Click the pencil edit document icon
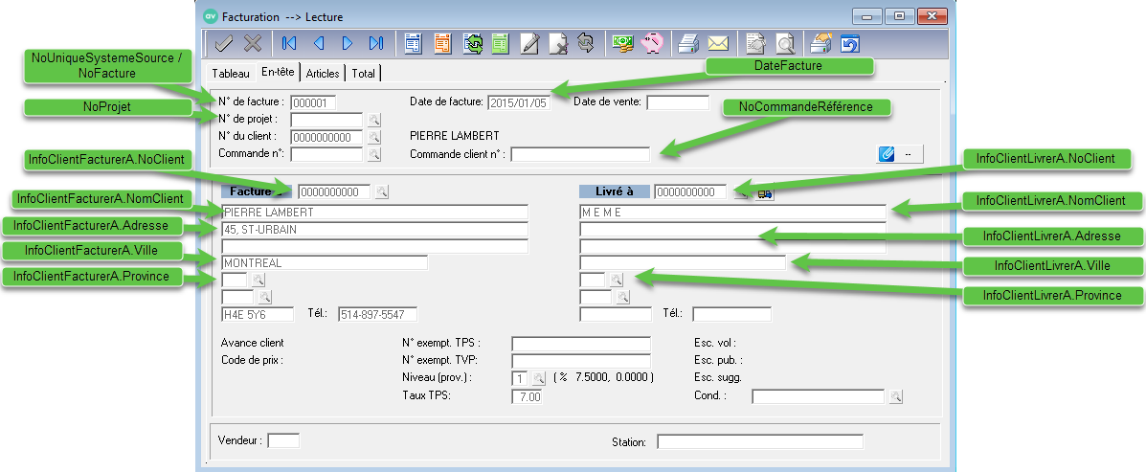 (x=528, y=43)
